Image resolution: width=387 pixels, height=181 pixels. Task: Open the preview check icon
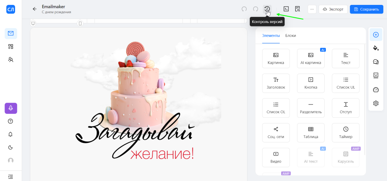[298, 9]
